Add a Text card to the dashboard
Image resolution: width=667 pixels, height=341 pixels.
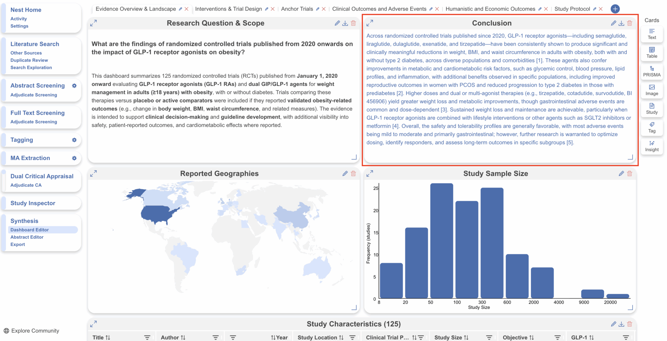click(x=652, y=34)
